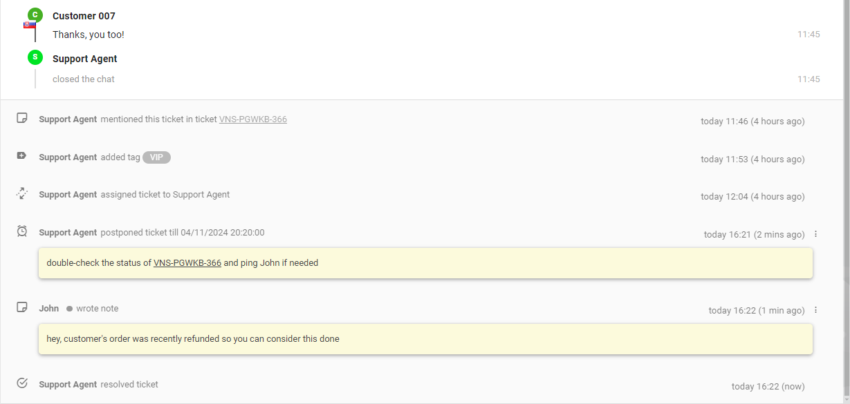850x404 pixels.
Task: Open the VNS-PGWKB-366 link in mentioned entry
Action: 252,119
